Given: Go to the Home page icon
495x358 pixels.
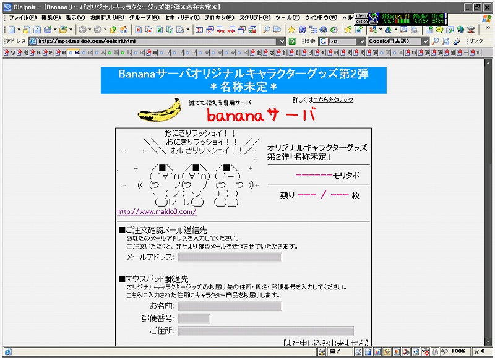Looking at the screenshot, I should (x=124, y=30).
